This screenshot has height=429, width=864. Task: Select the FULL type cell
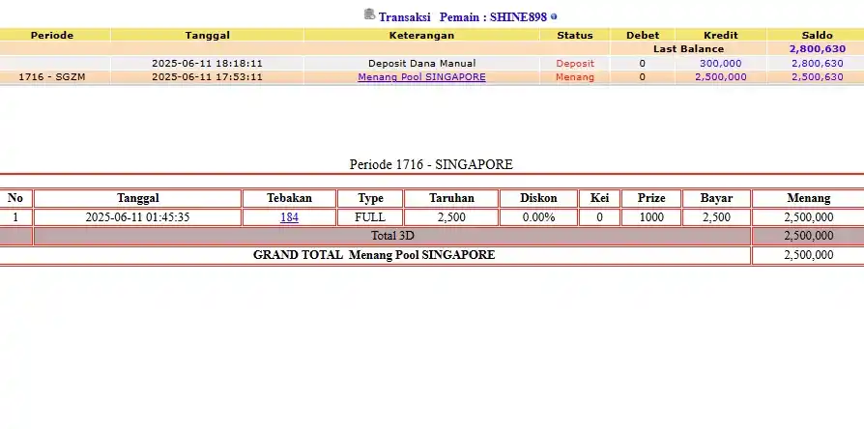pyautogui.click(x=370, y=217)
